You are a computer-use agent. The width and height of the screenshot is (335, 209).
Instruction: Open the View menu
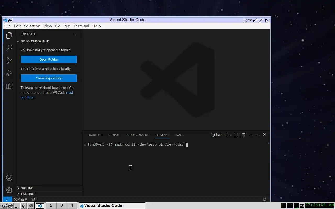[x=48, y=26]
